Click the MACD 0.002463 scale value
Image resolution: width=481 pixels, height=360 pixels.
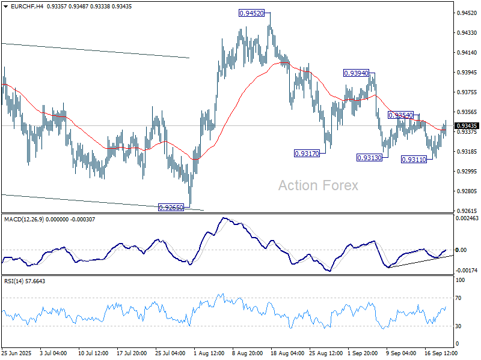tap(467, 220)
